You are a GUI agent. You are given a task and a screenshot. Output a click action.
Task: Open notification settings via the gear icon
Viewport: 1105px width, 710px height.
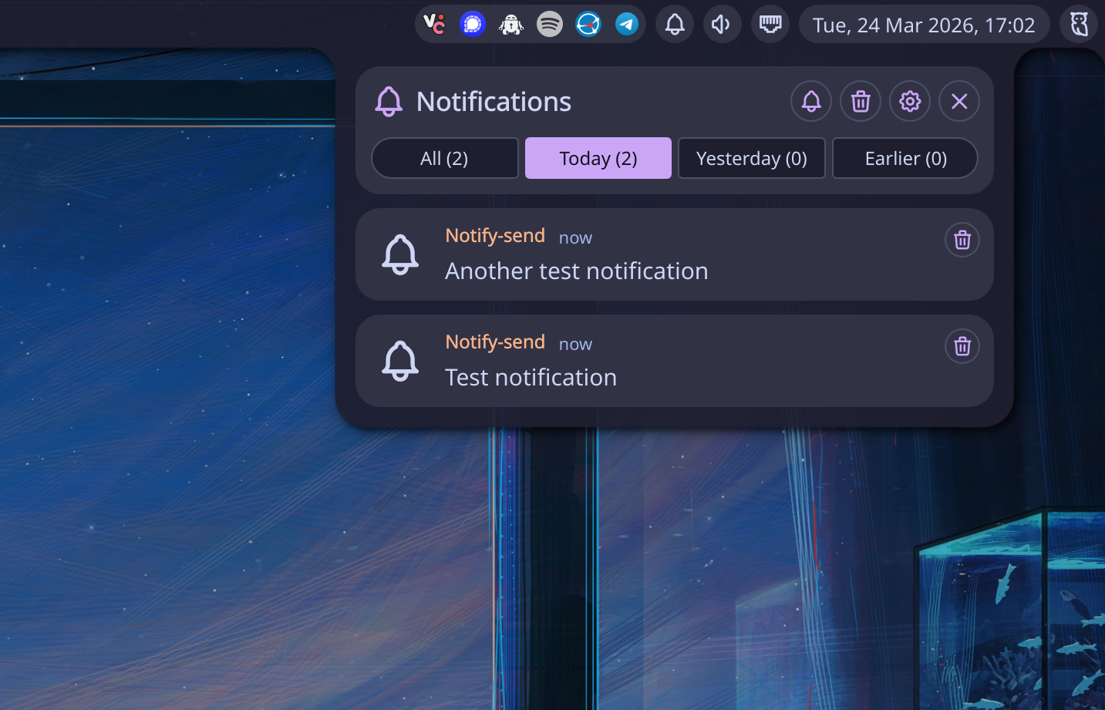click(910, 101)
